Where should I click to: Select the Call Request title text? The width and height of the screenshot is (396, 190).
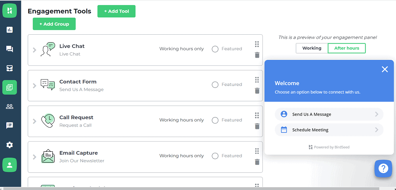(x=76, y=117)
